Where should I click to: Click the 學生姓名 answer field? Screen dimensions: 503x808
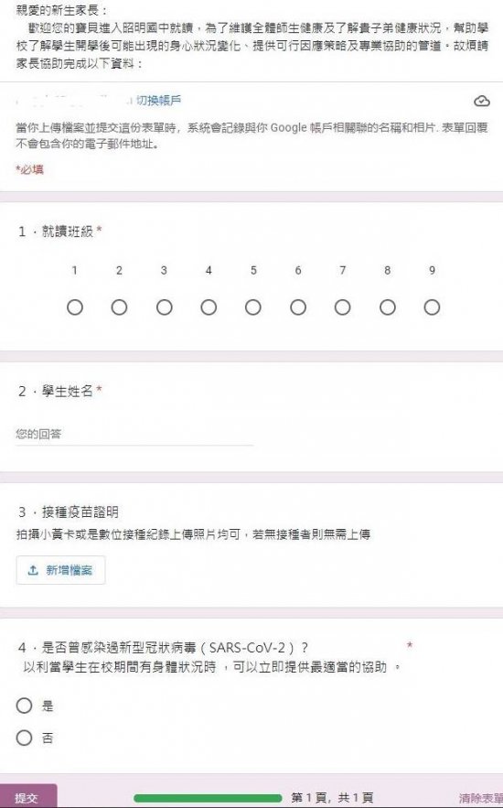pyautogui.click(x=134, y=435)
